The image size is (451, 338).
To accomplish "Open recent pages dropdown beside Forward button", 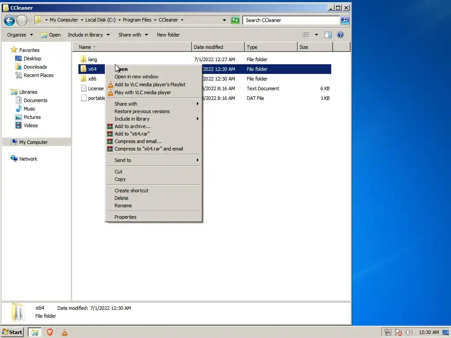I will coord(30,20).
